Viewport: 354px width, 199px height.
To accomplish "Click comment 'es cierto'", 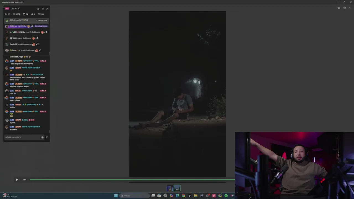I will pos(13,130).
